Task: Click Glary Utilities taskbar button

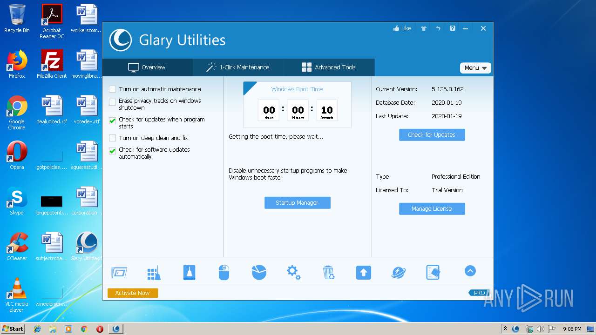Action: tap(116, 329)
